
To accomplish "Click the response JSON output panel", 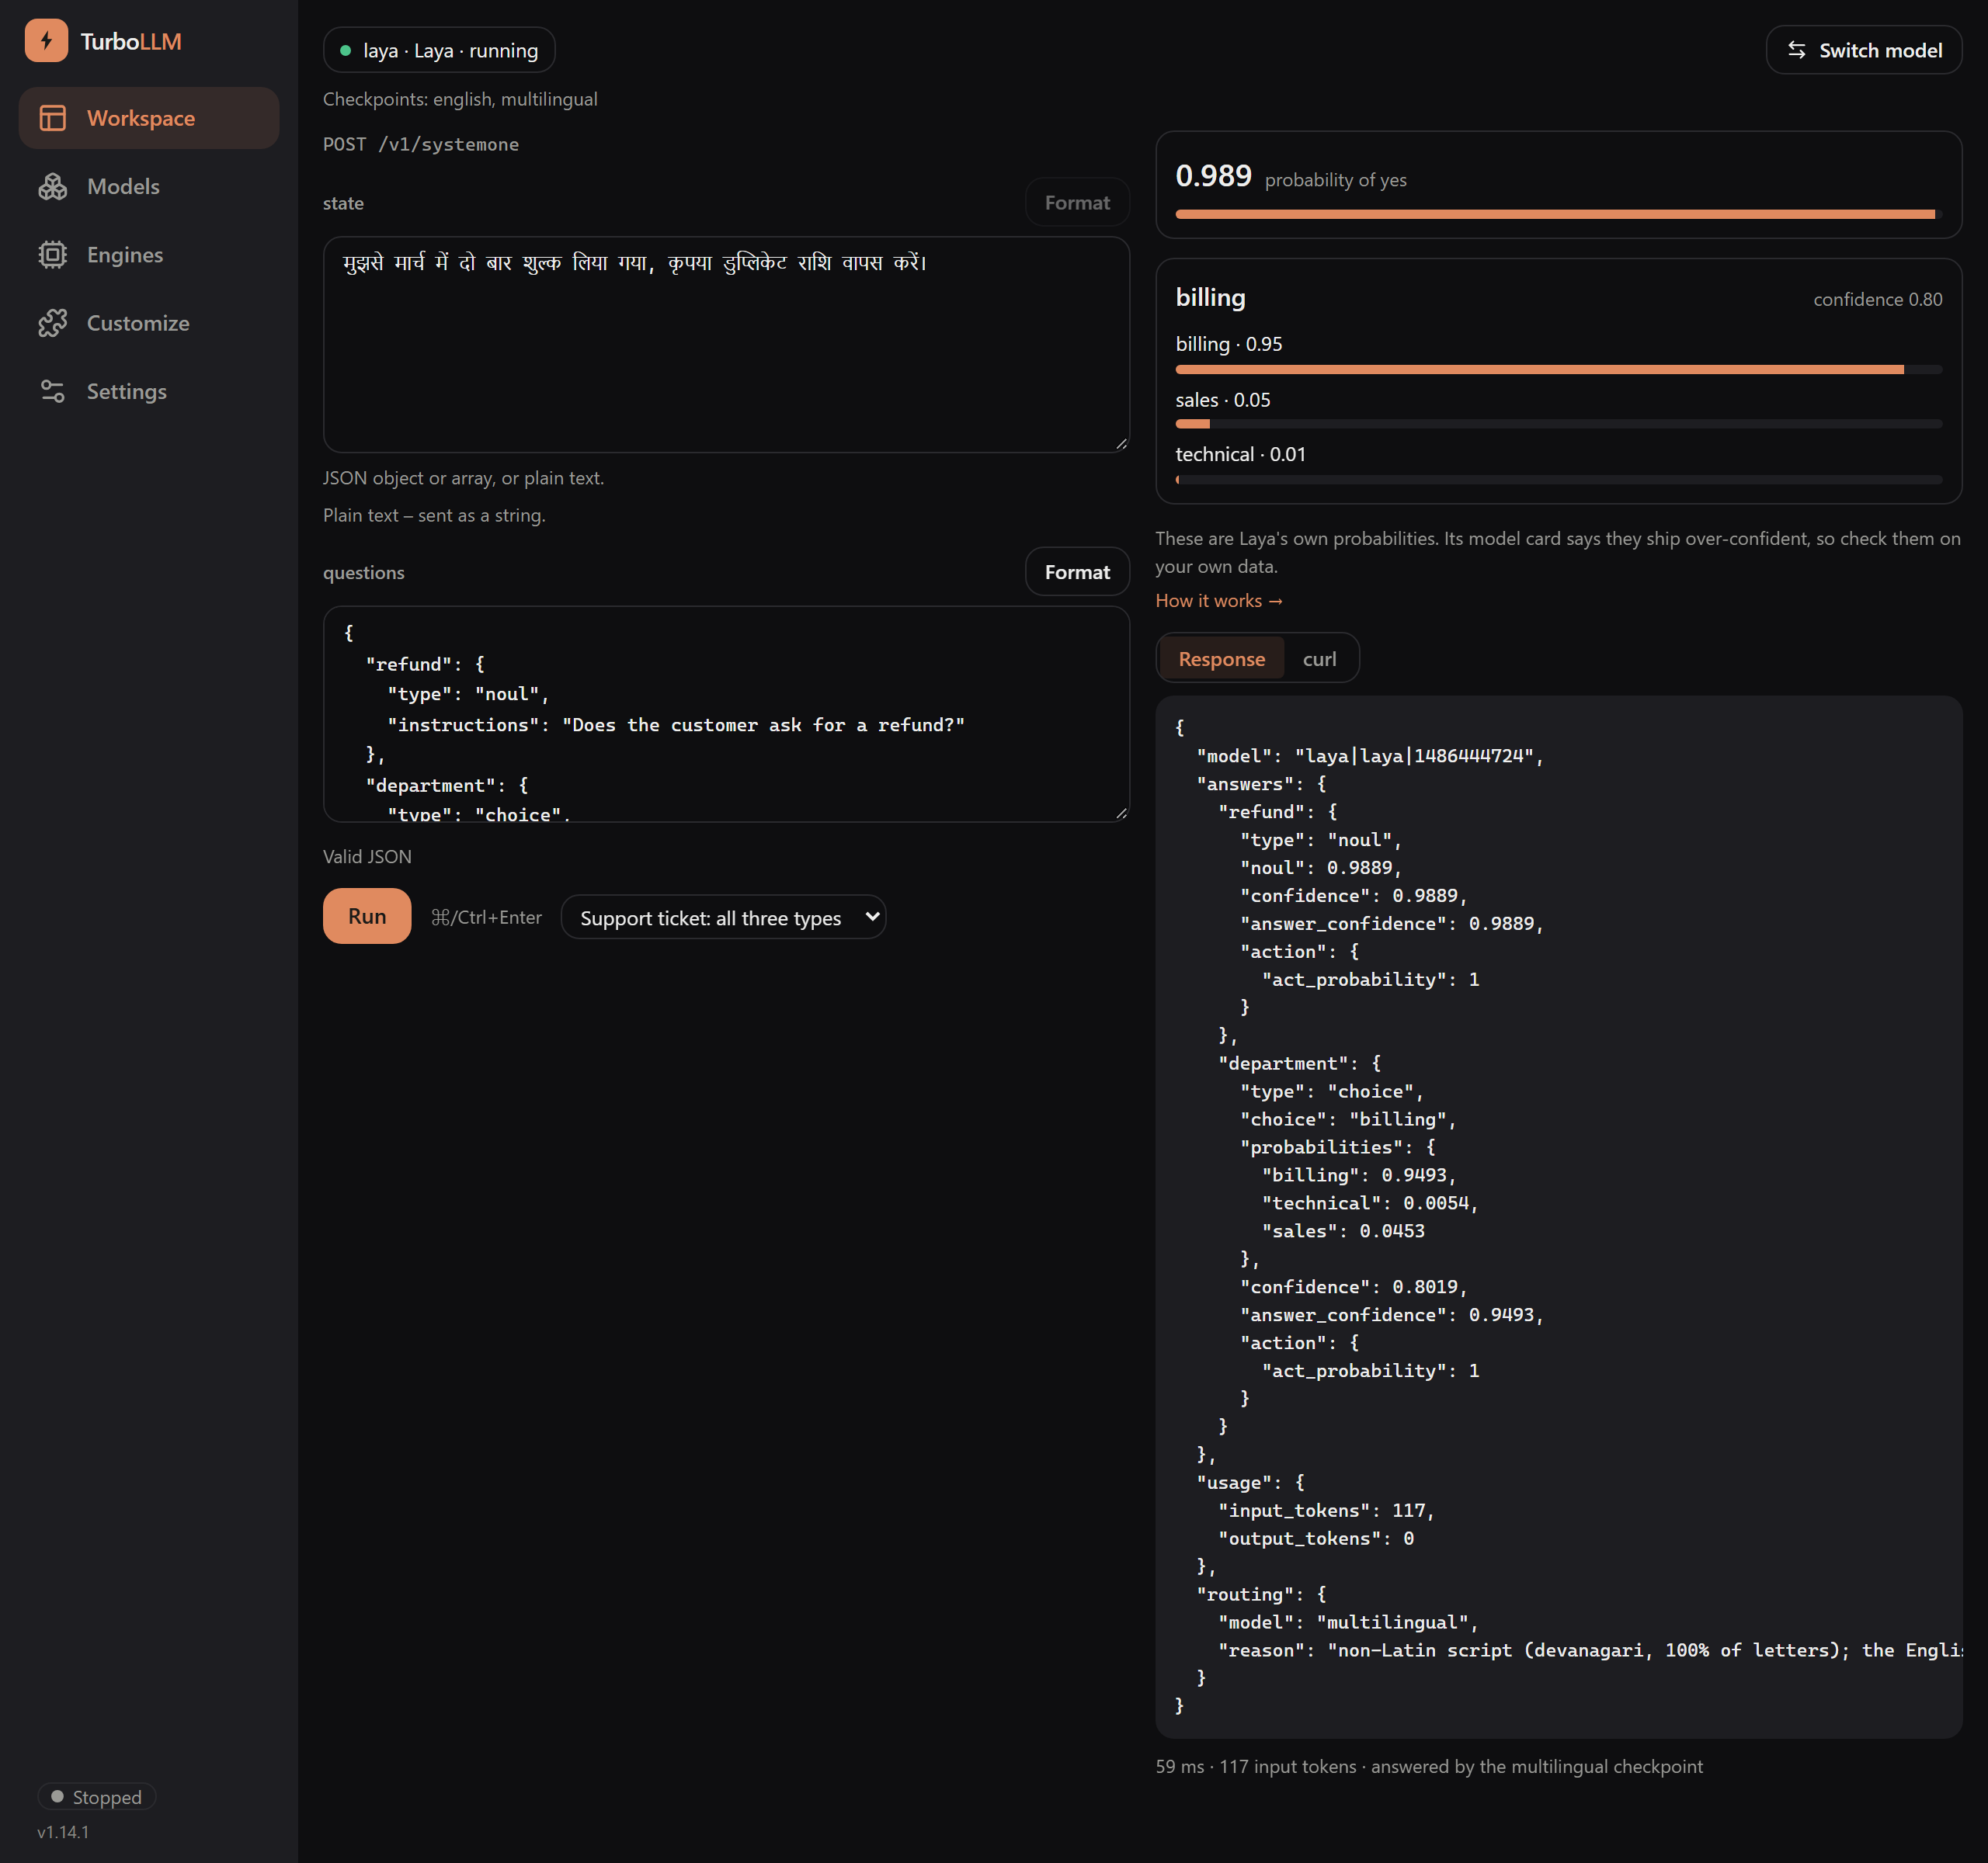I will [1558, 1216].
